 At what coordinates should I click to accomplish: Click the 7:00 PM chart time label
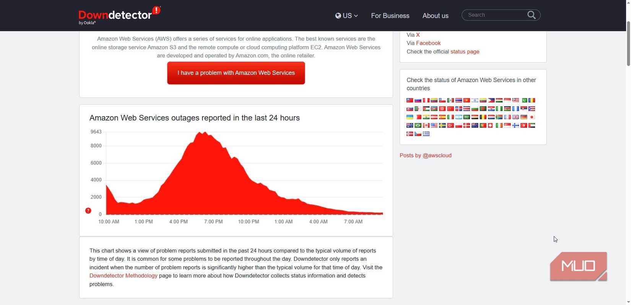[213, 222]
